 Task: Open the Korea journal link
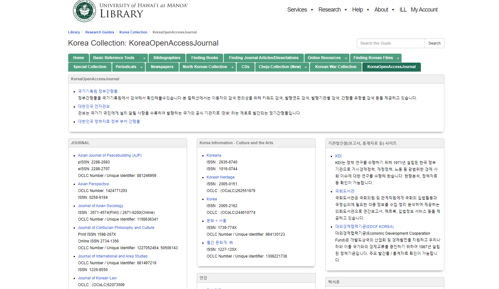[x=212, y=199]
